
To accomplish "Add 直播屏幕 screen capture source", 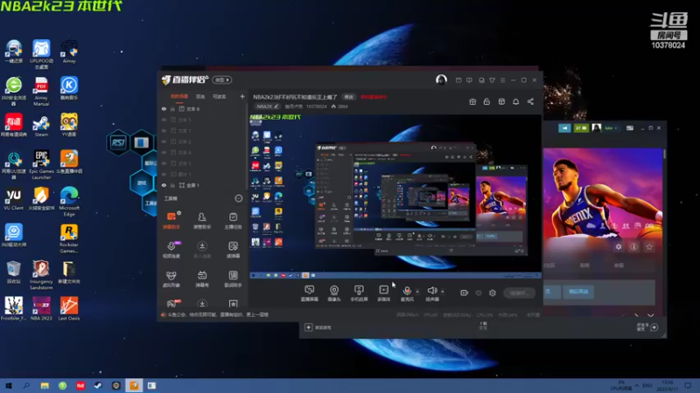I will pyautogui.click(x=310, y=293).
